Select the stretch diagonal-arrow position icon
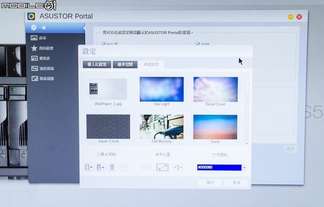324x207 pixels. (x=162, y=167)
